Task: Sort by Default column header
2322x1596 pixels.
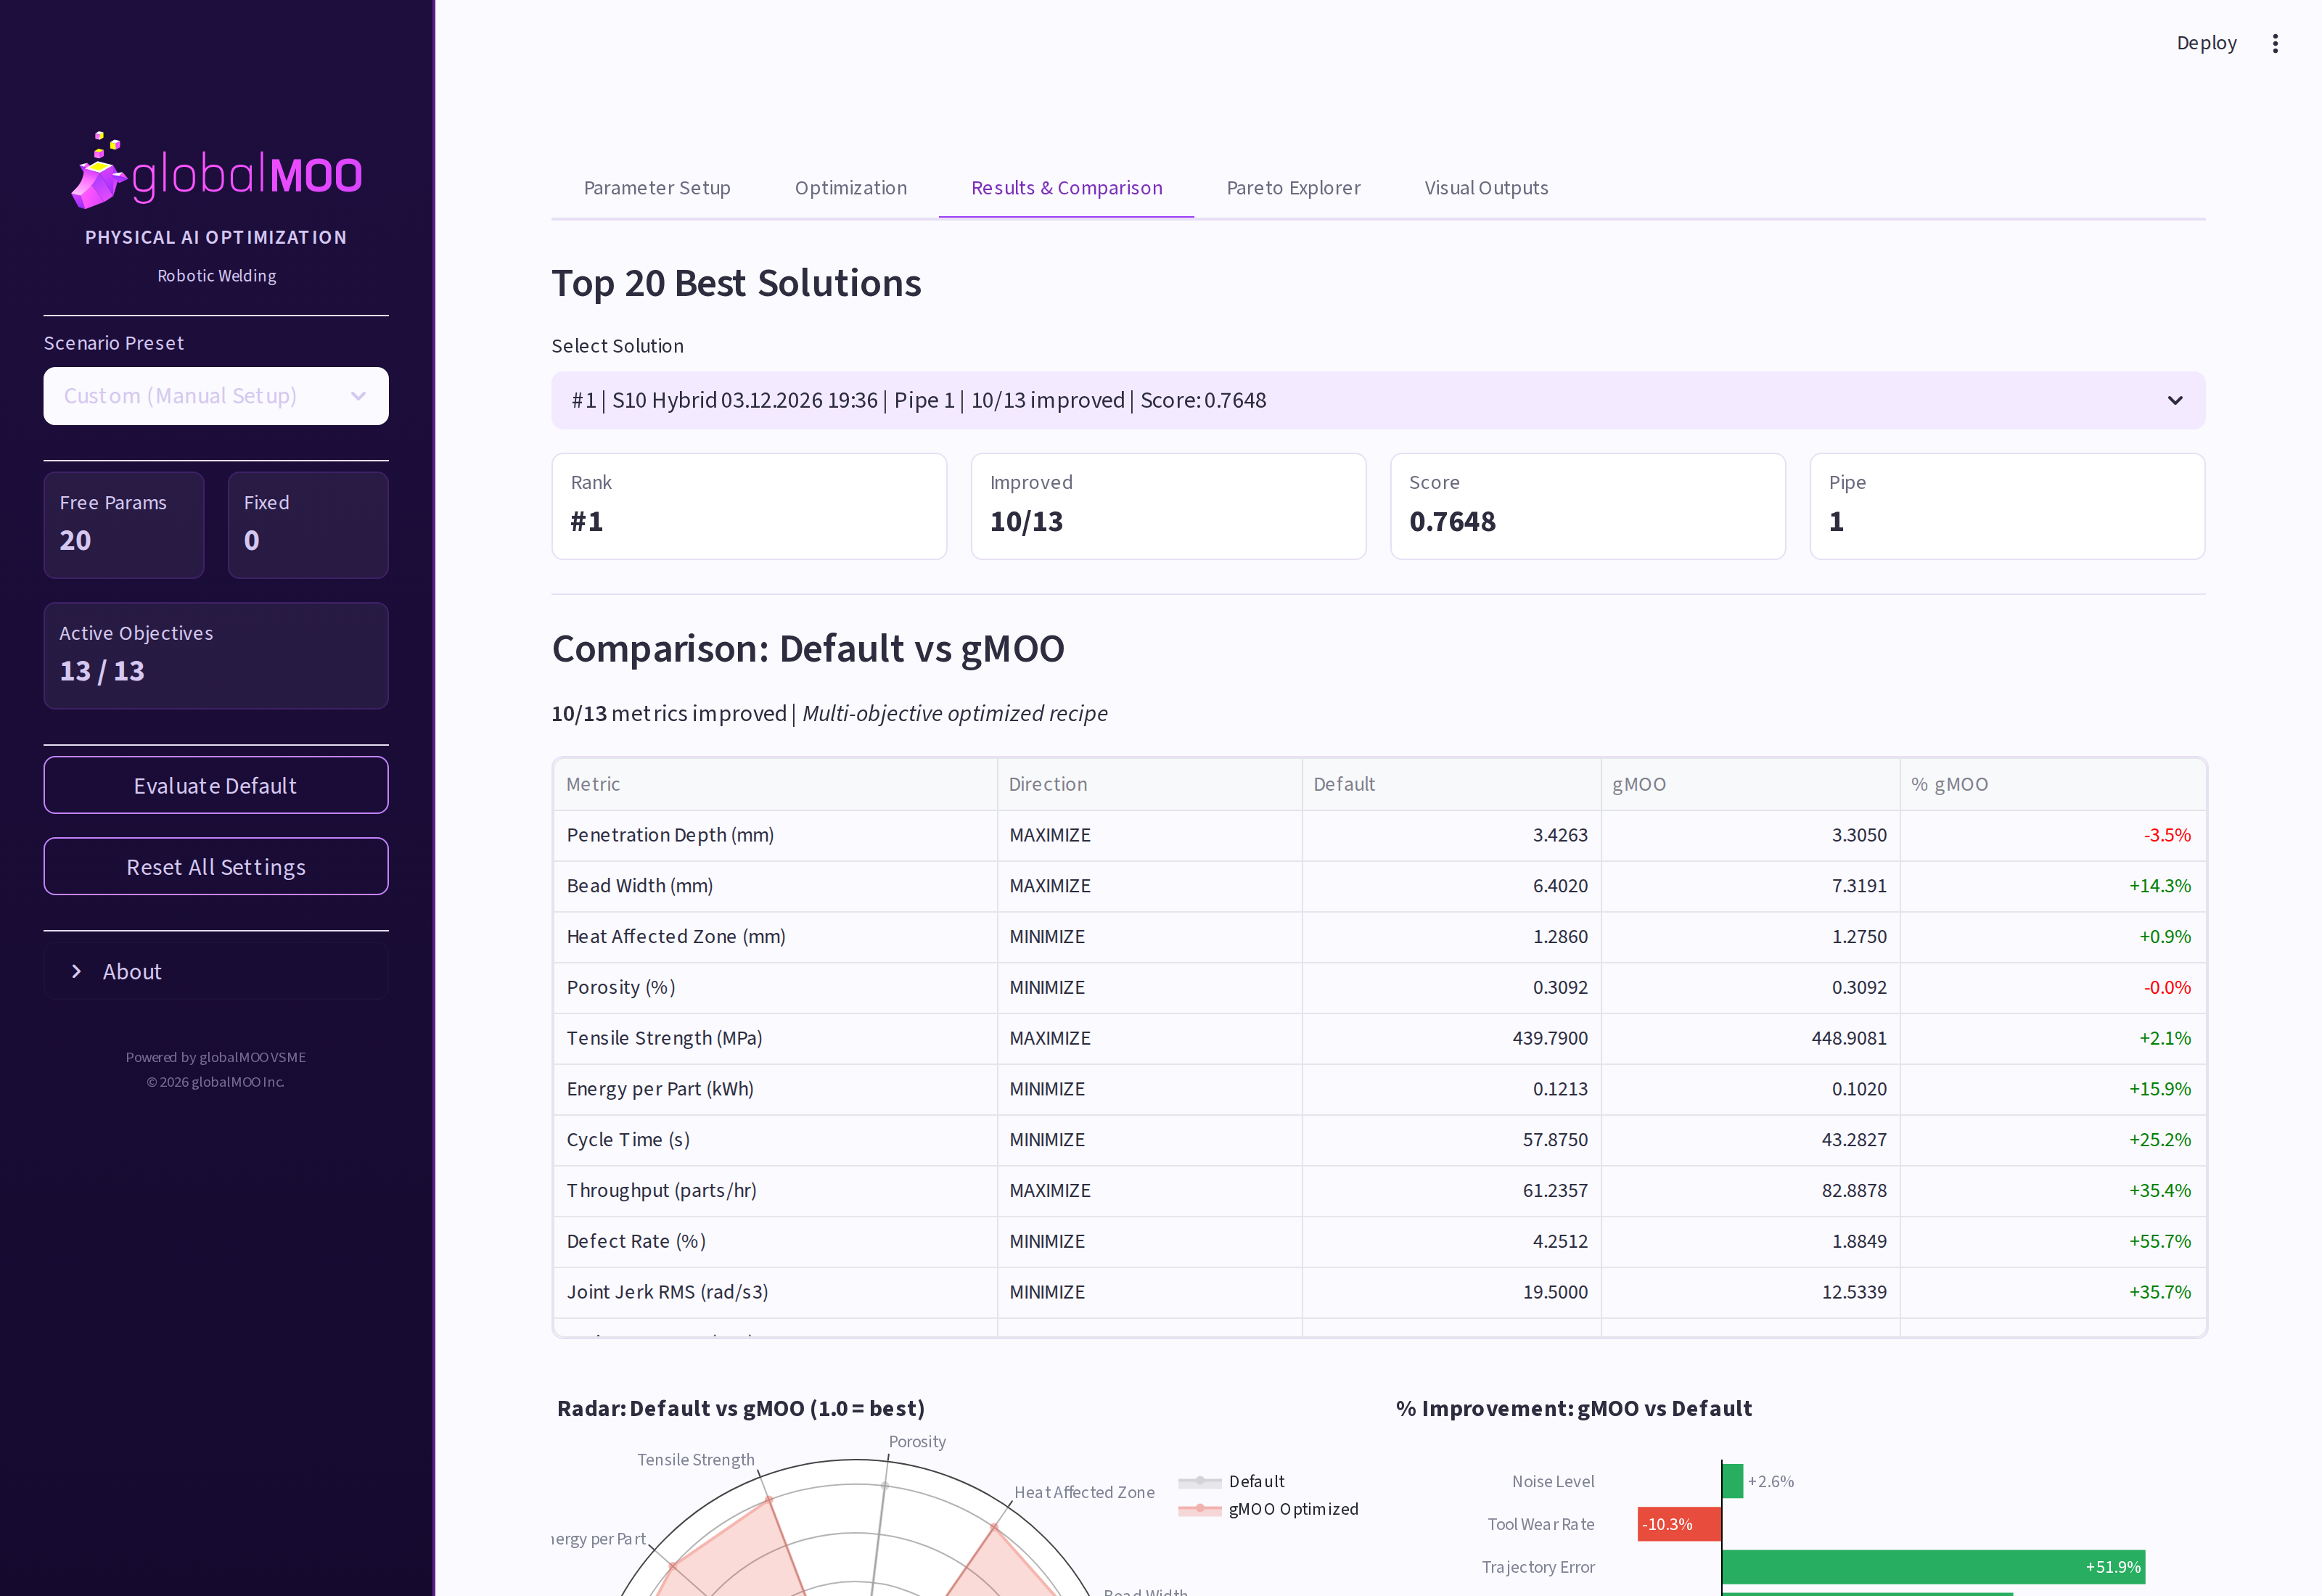Action: click(x=1451, y=784)
